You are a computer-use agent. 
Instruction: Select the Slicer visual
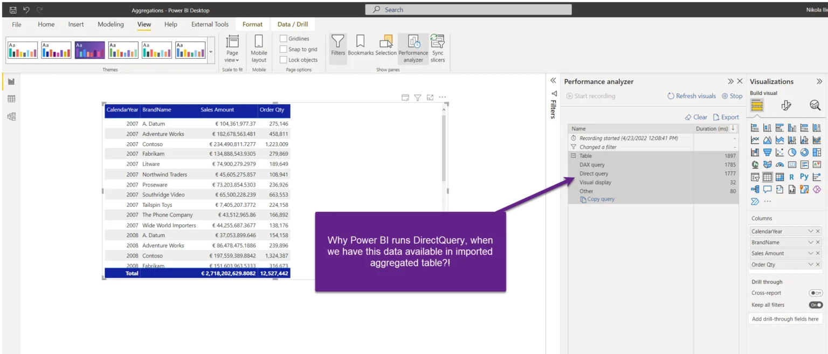(755, 177)
